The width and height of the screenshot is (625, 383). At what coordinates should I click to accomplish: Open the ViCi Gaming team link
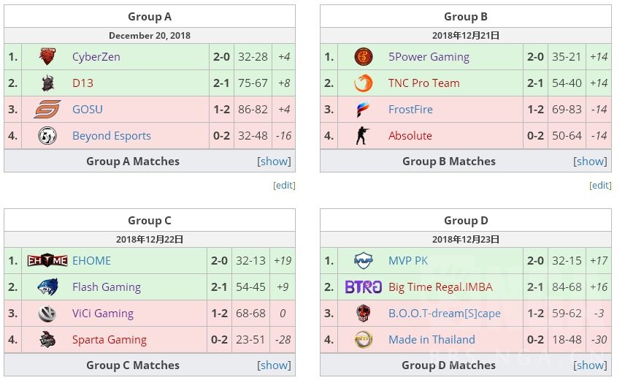[103, 314]
